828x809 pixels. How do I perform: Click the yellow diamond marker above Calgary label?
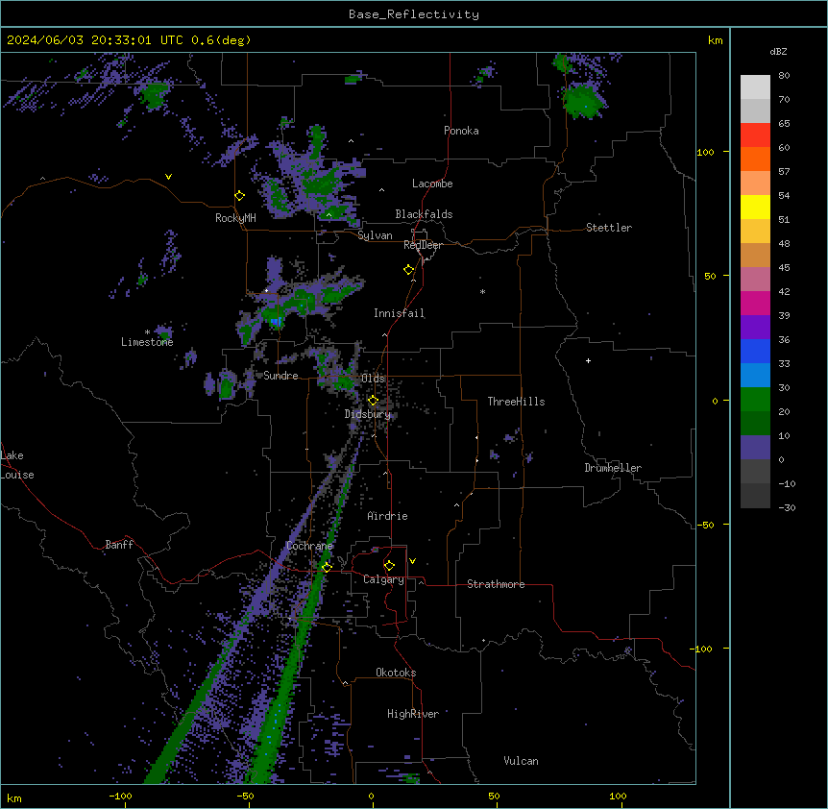[389, 566]
